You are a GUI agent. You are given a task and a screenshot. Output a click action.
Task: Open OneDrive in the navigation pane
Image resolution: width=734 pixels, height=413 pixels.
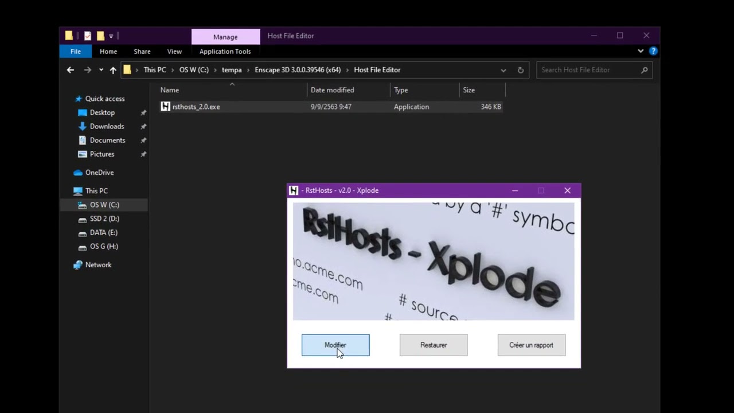click(99, 173)
